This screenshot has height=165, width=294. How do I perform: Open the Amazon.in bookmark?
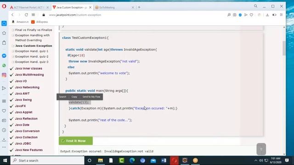20,22
